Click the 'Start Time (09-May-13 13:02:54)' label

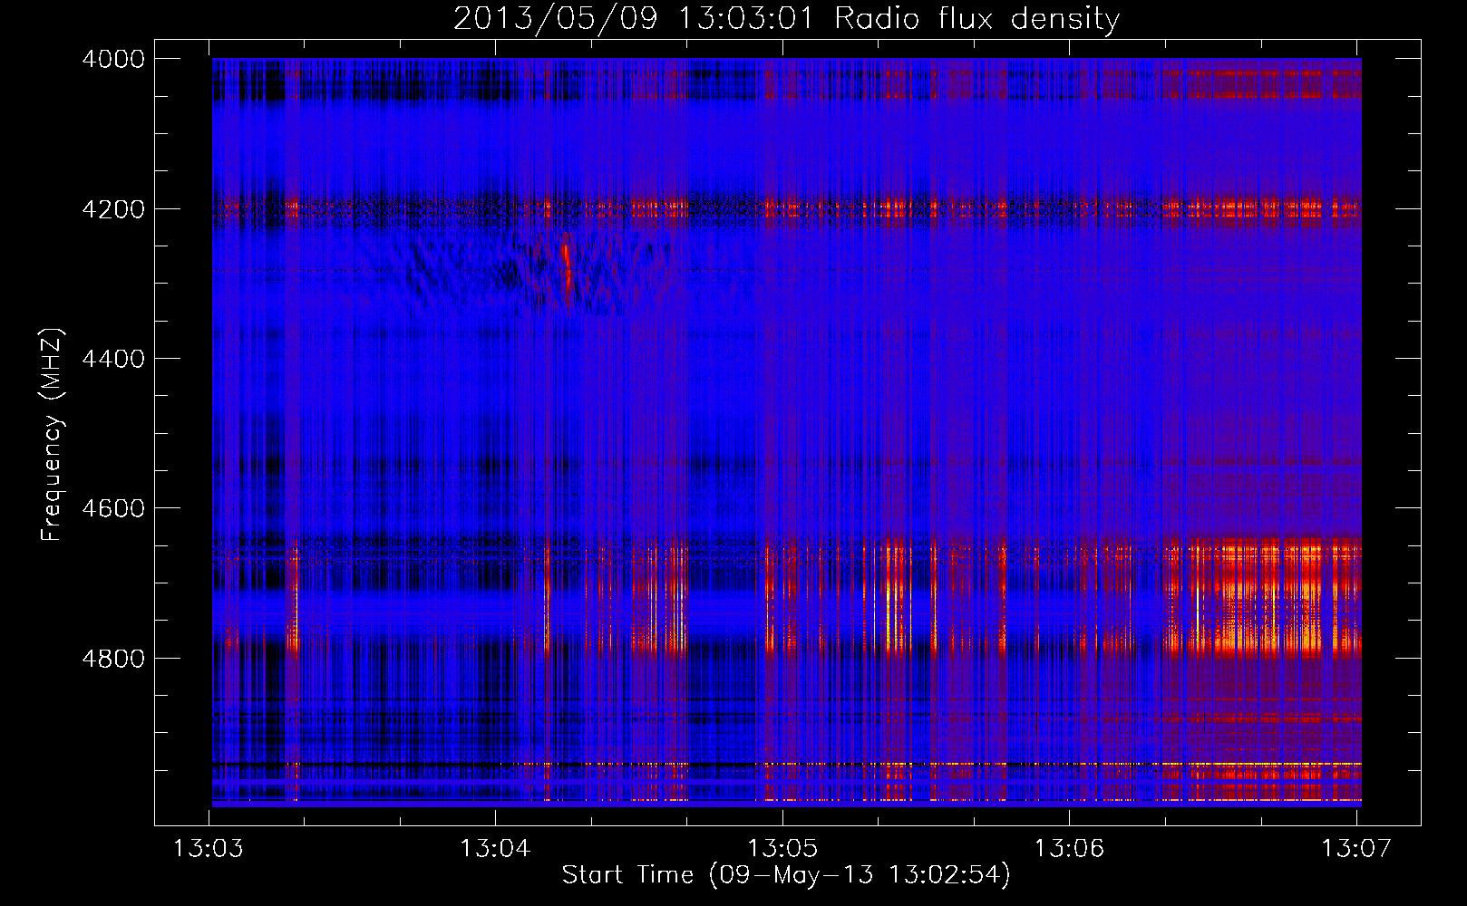tap(785, 875)
